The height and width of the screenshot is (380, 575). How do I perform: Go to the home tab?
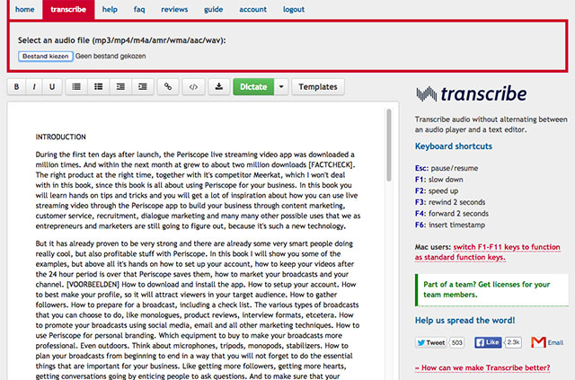24,10
